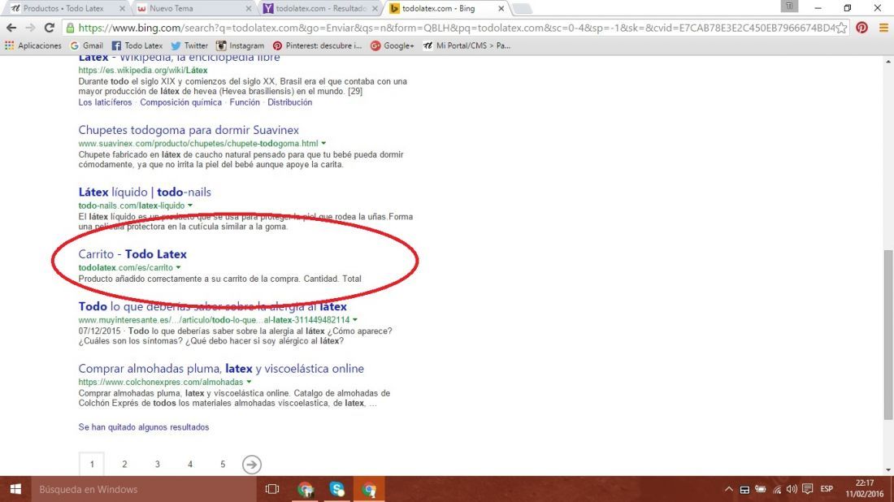Open the Mi Portal/CMS bookmark
This screenshot has width=894, height=502.
[x=467, y=45]
